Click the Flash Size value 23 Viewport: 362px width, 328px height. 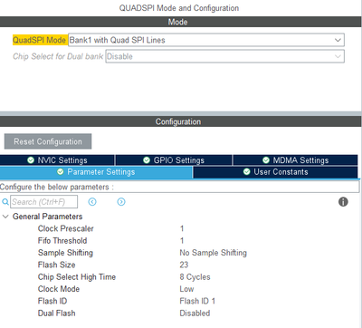[184, 265]
